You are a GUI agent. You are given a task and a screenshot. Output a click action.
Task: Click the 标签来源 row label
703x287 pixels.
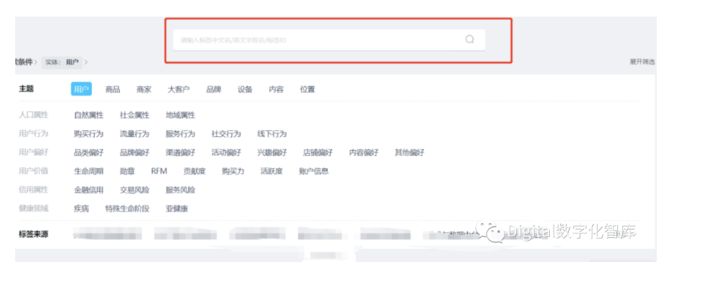point(33,234)
